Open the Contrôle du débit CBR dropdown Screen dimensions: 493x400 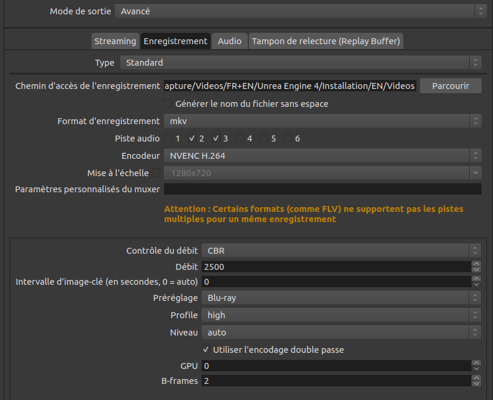click(341, 251)
